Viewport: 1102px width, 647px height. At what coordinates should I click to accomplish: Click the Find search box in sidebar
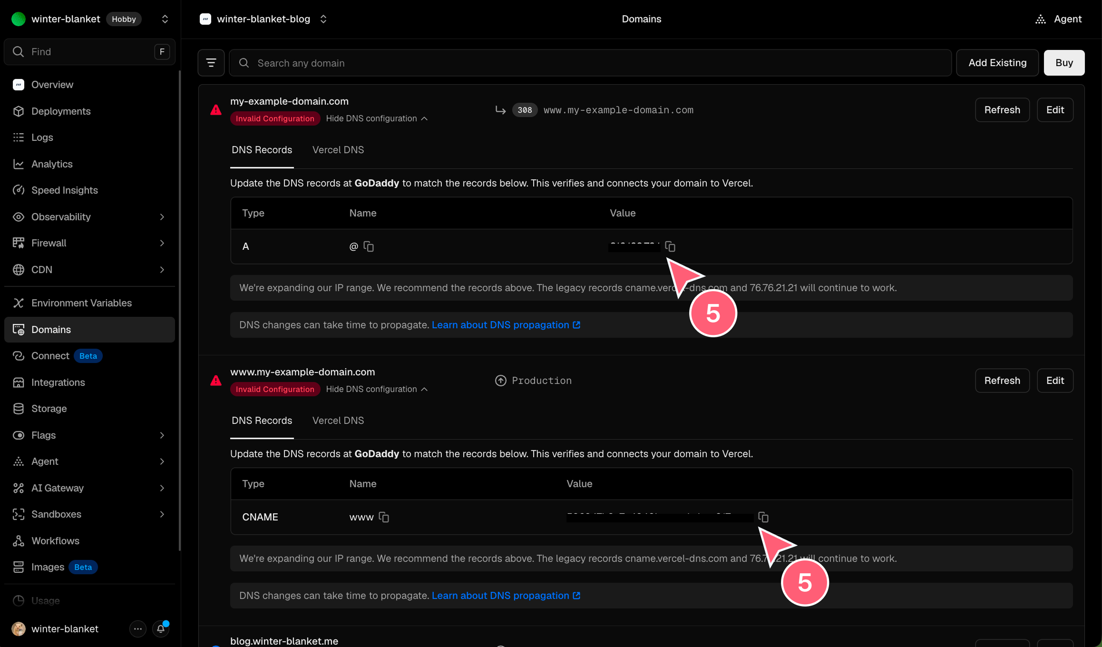pos(89,52)
